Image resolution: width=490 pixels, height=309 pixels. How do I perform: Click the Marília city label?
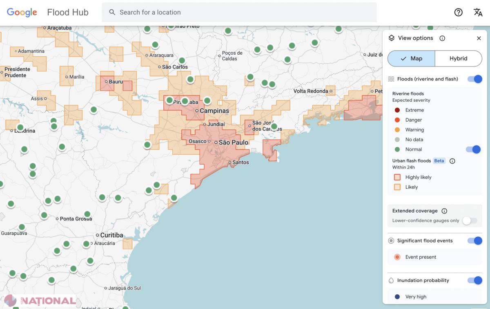[77, 77]
